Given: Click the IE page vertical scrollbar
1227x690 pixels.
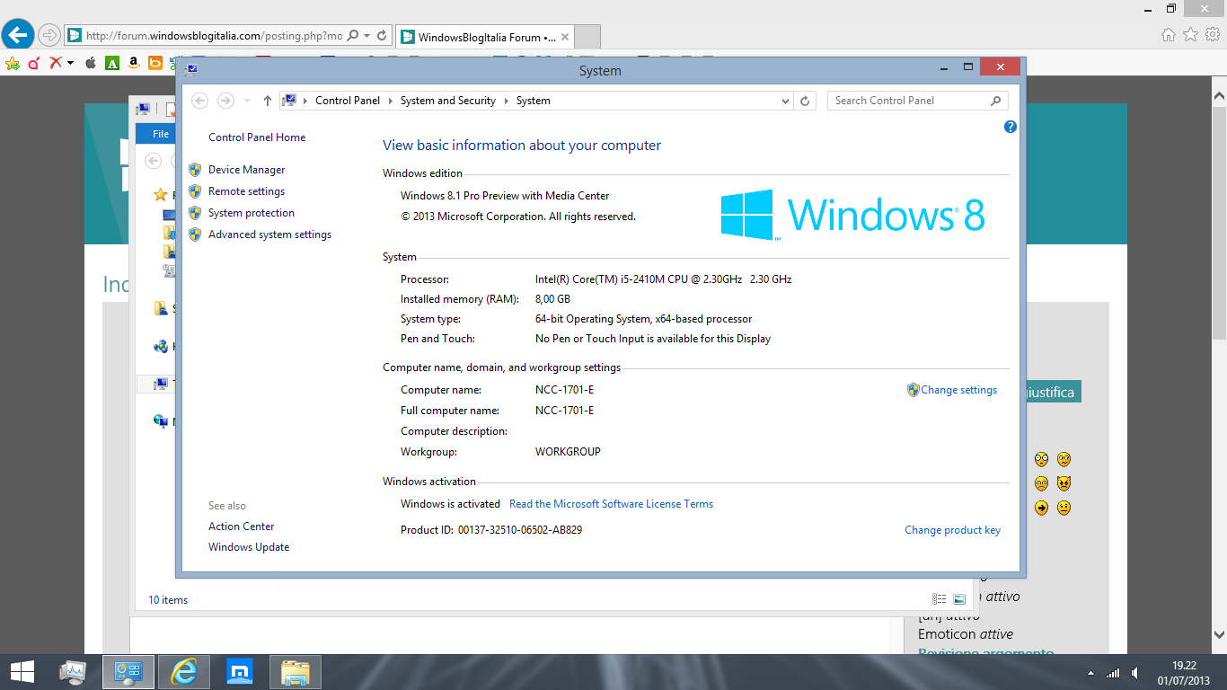Looking at the screenshot, I should tap(1219, 225).
